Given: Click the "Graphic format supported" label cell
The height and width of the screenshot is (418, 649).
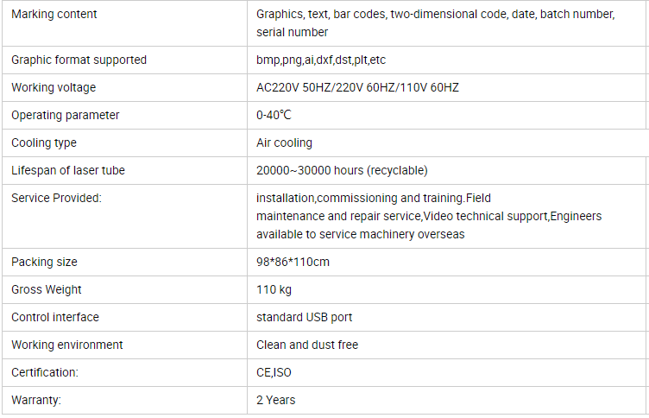Looking at the screenshot, I should pos(79,60).
